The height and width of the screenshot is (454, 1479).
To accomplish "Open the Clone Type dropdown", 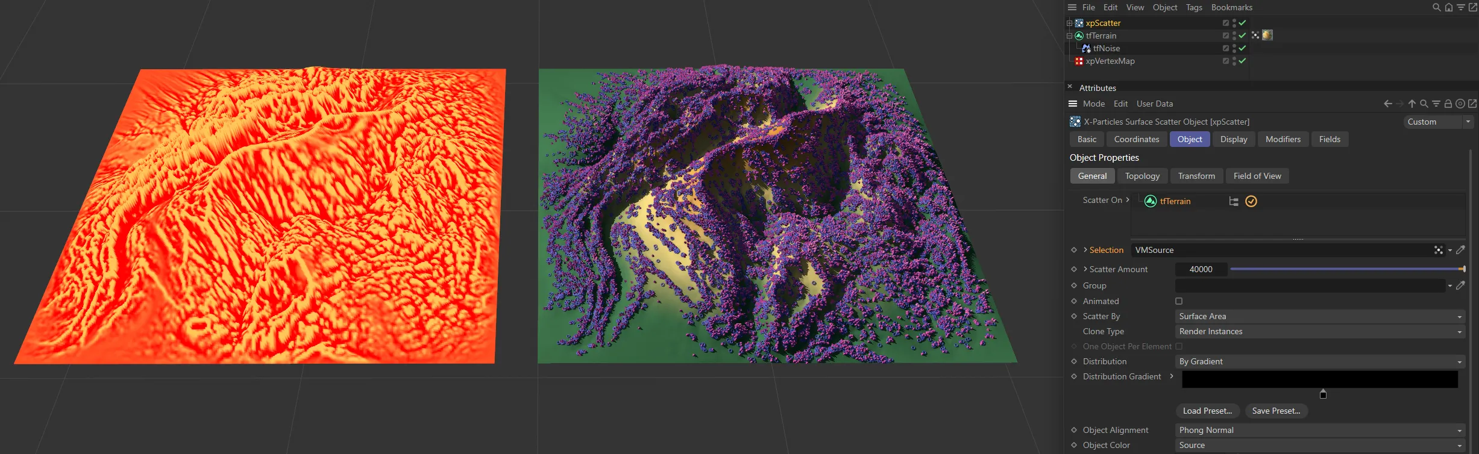I will pyautogui.click(x=1320, y=331).
